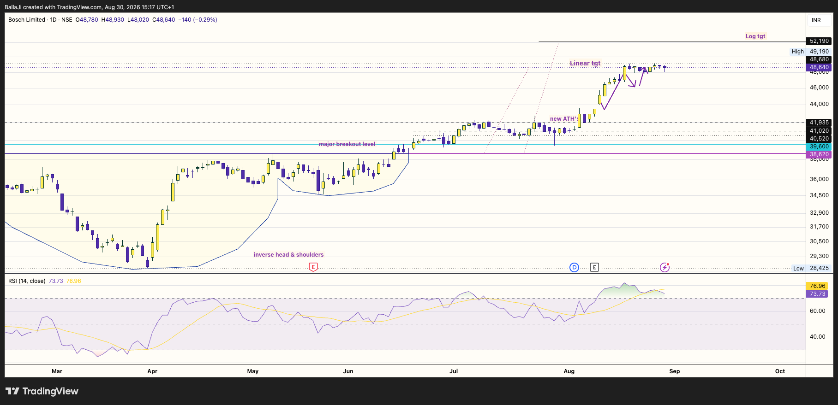Click the yellow 76.96 RSI axis label
838x405 pixels.
[x=817, y=286]
